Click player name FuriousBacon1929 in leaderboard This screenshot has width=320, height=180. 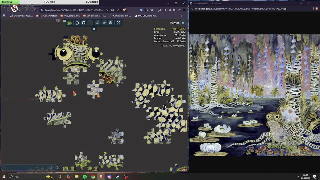pyautogui.click(x=164, y=41)
